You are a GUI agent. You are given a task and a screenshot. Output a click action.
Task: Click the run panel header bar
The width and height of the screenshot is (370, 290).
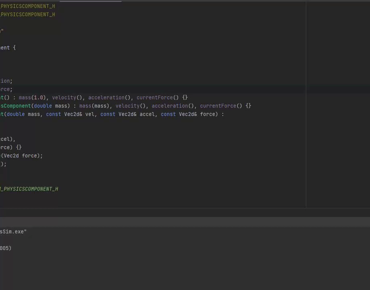coord(185,222)
